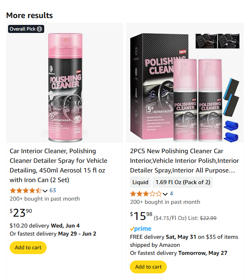Click the 4.5-star rating of first product

(x=25, y=191)
